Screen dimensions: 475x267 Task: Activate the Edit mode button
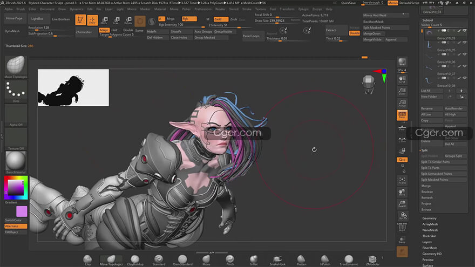pyautogui.click(x=80, y=20)
